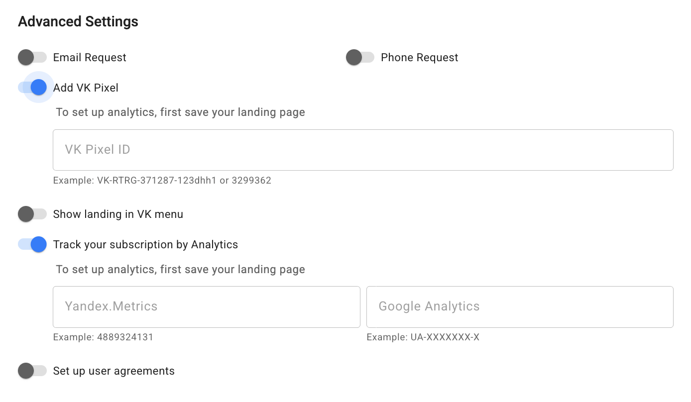Enable the Set up user agreements switch

point(32,371)
